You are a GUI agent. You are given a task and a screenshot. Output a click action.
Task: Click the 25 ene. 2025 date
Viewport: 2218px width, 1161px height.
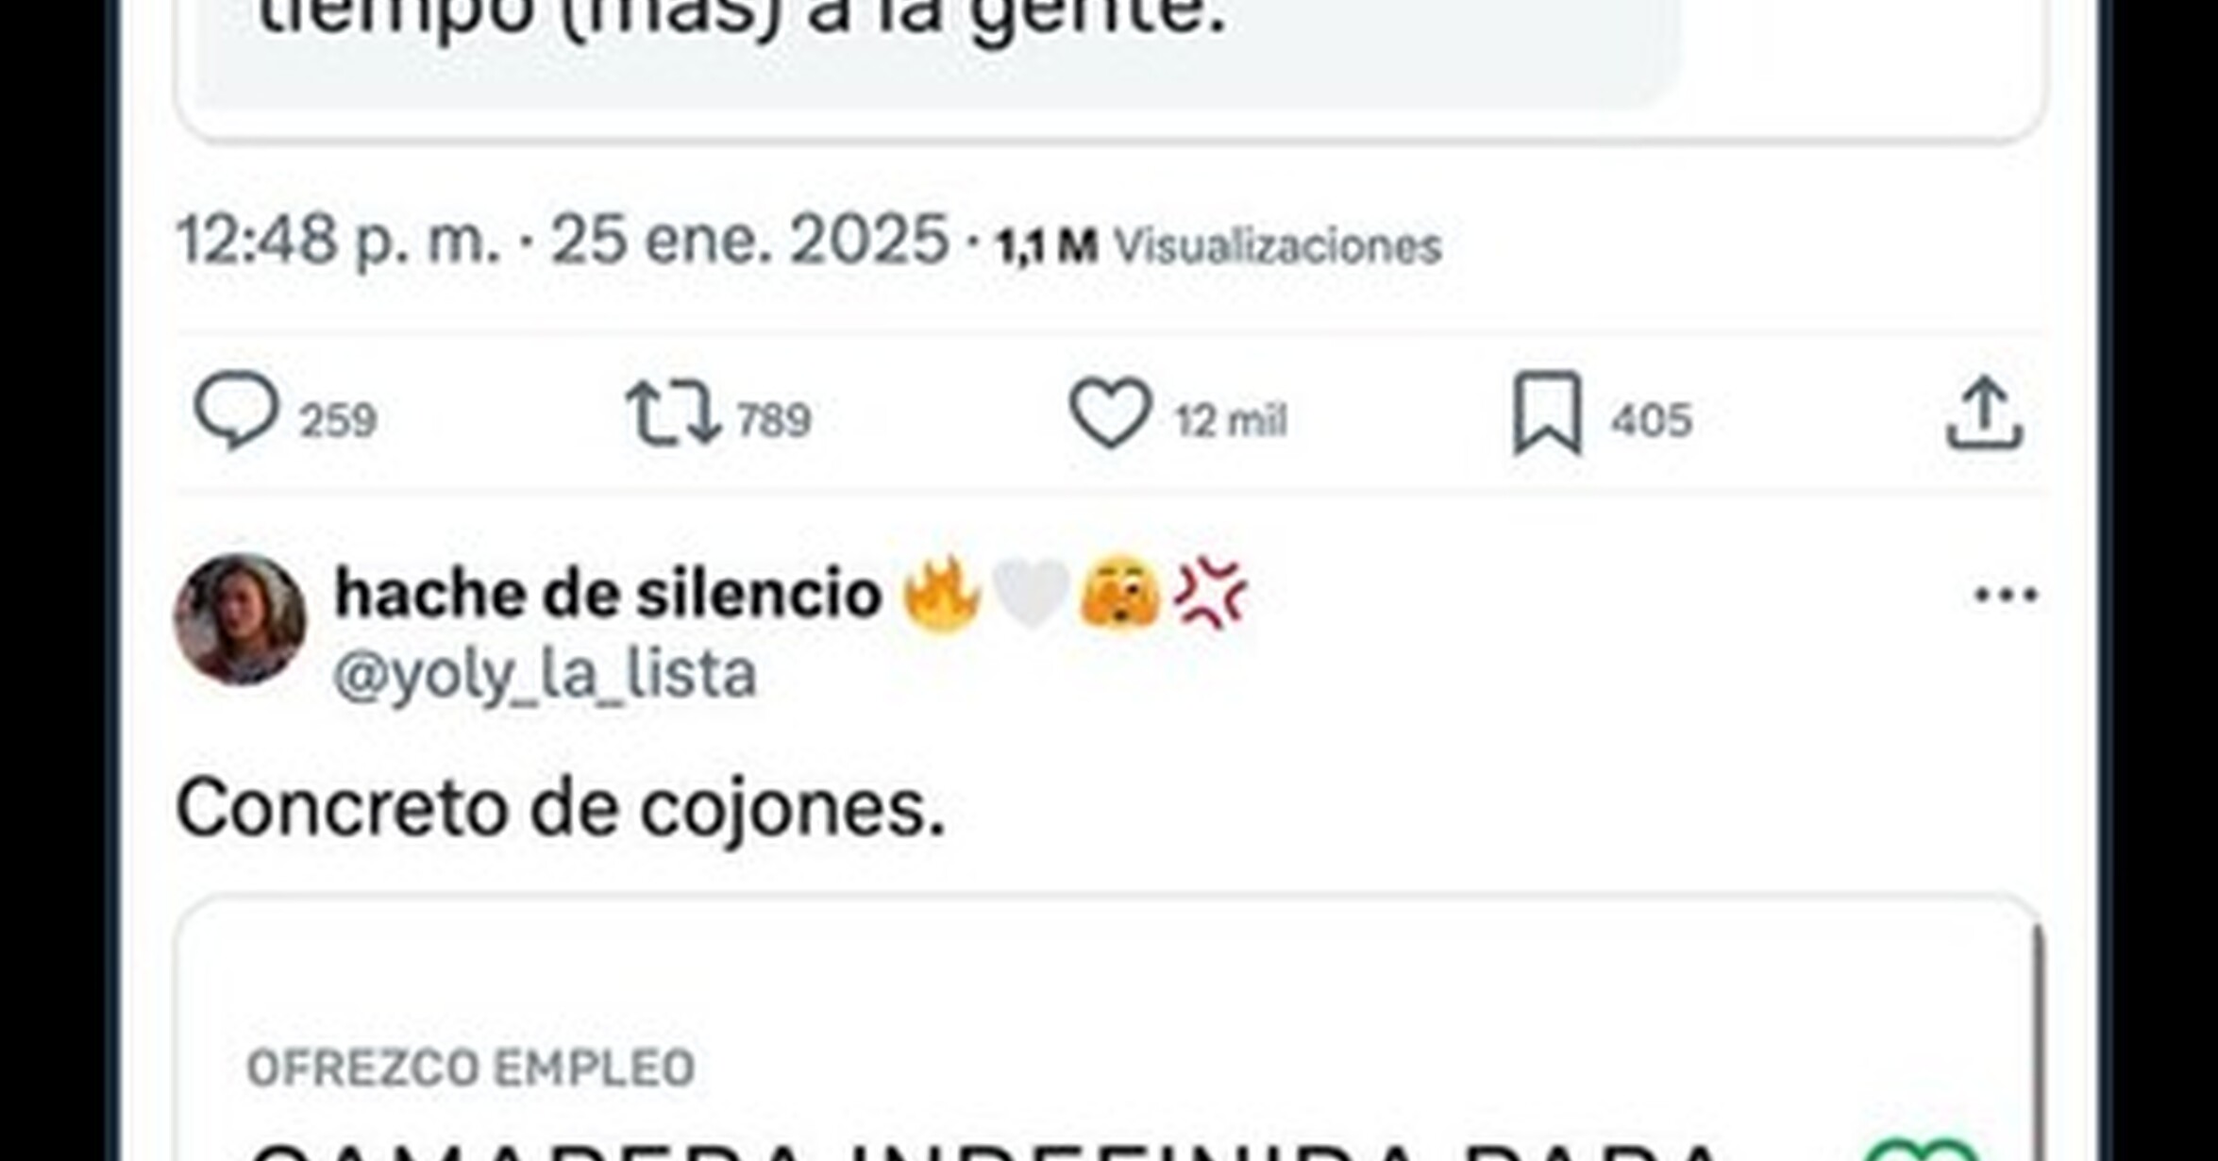[749, 240]
